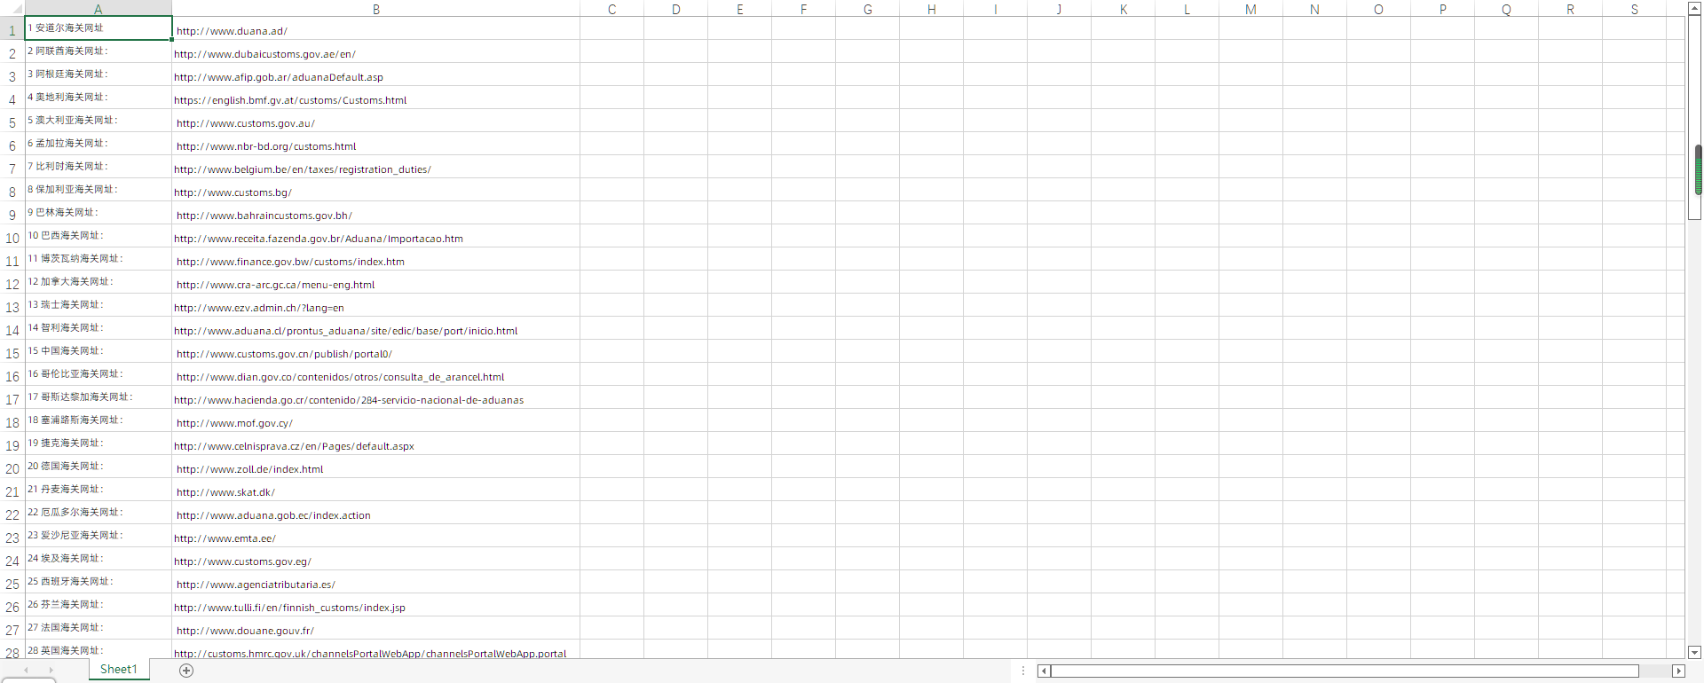Select row 15 header
This screenshot has height=683, width=1704.
click(x=12, y=353)
